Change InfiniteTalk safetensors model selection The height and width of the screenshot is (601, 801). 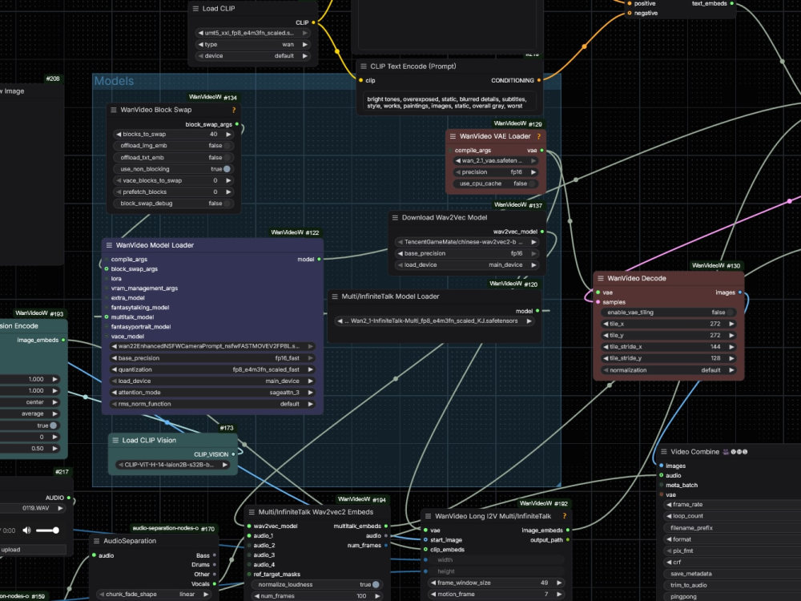434,321
